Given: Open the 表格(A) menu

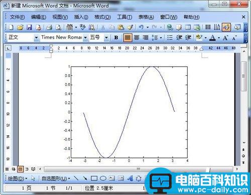Looking at the screenshot, I should 146,17.
